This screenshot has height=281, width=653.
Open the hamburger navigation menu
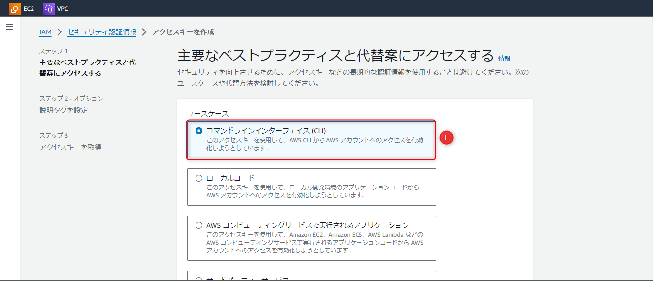pyautogui.click(x=10, y=27)
